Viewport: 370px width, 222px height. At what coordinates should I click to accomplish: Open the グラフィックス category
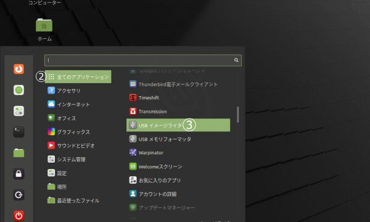tap(78, 131)
